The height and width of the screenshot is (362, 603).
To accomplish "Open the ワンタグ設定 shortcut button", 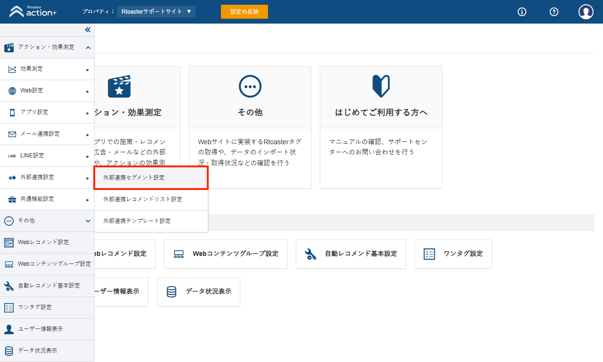I will click(x=453, y=254).
